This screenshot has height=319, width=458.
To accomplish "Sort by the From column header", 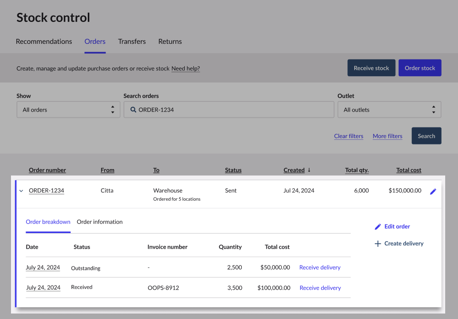I will coord(107,170).
